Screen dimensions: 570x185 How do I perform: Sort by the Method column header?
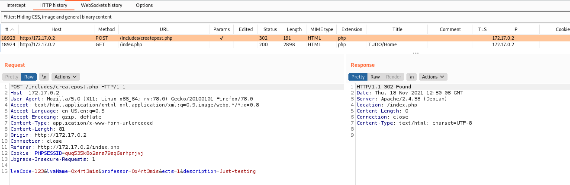tap(106, 29)
